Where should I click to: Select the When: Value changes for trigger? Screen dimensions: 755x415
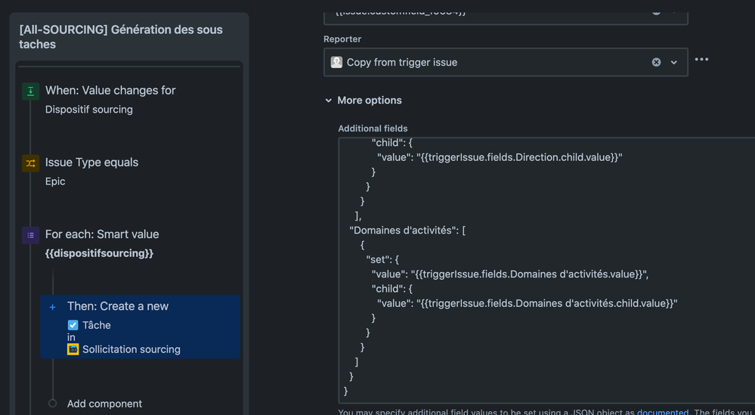pos(110,91)
